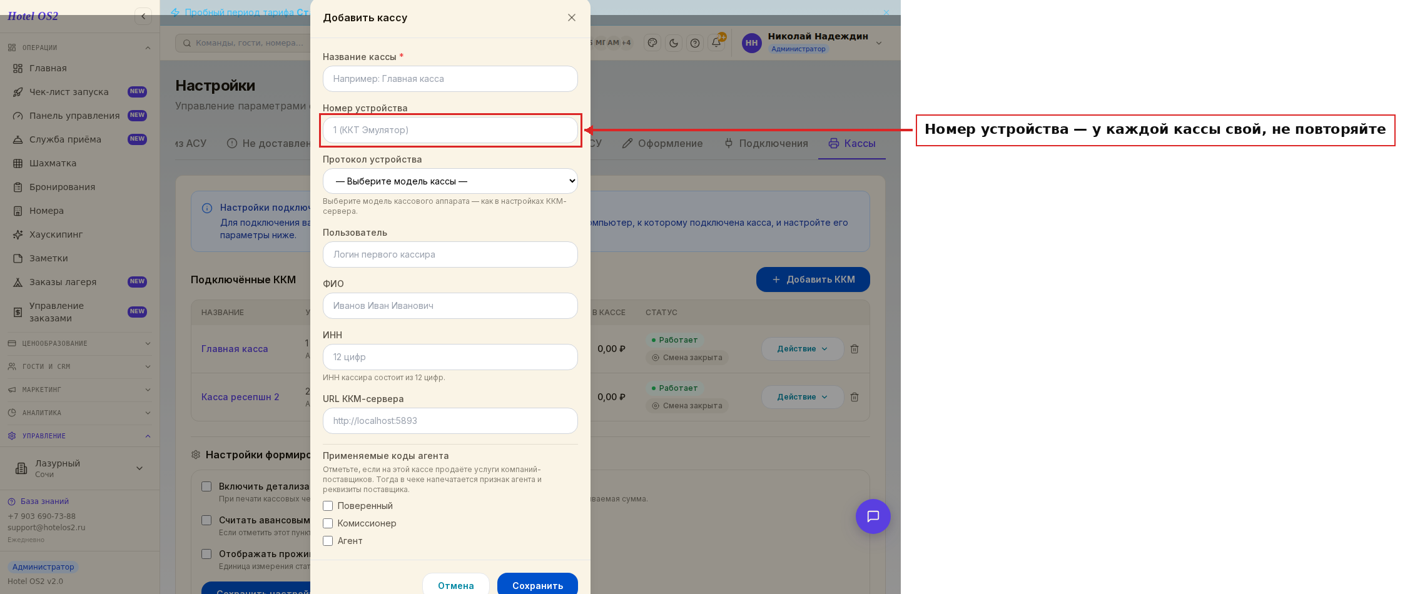Click the Номер устройства input field
The width and height of the screenshot is (1410, 594).
tap(450, 130)
